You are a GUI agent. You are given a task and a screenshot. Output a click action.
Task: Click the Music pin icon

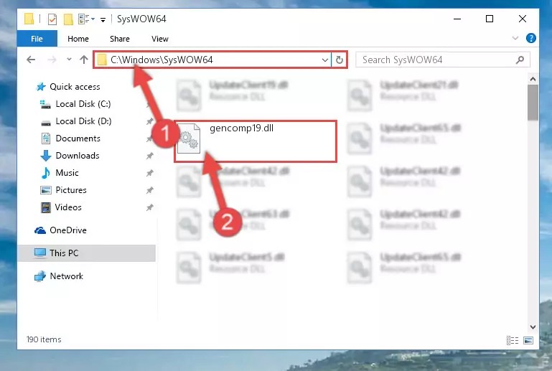(x=149, y=173)
